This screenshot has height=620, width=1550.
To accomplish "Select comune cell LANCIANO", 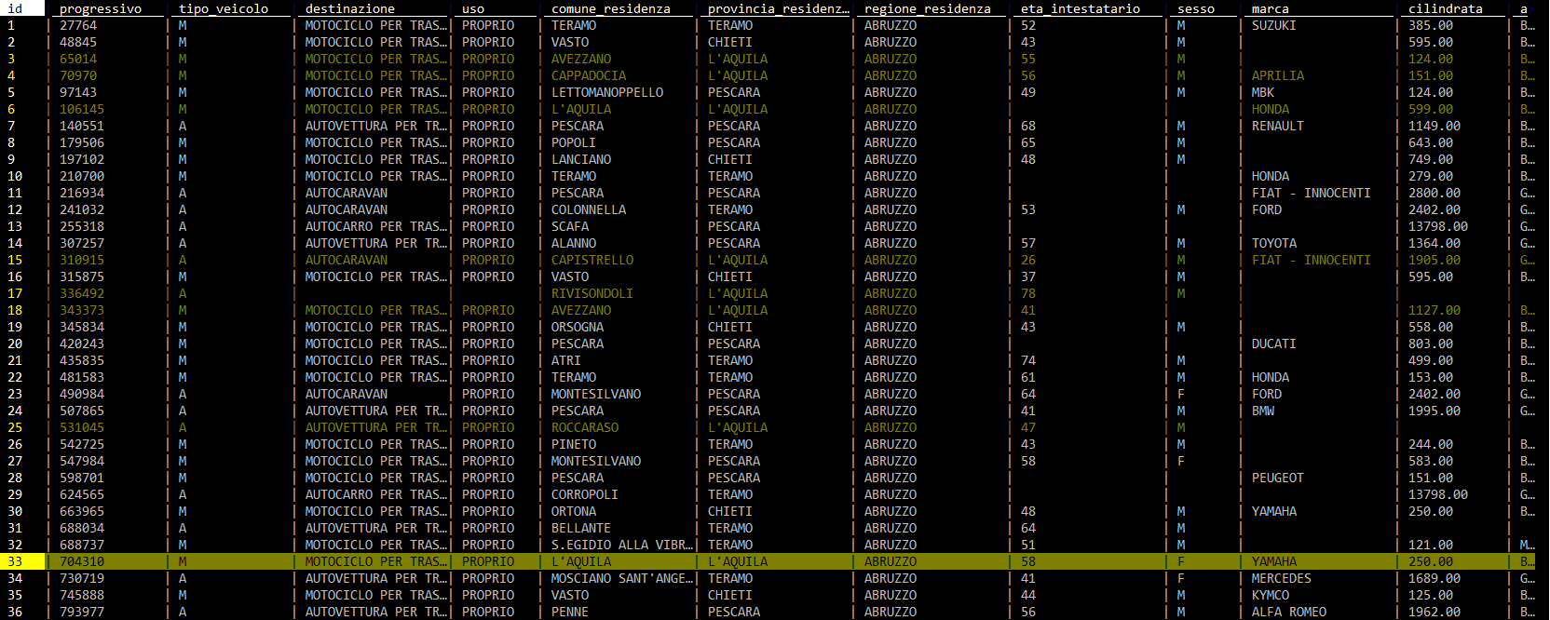I will click(x=581, y=159).
